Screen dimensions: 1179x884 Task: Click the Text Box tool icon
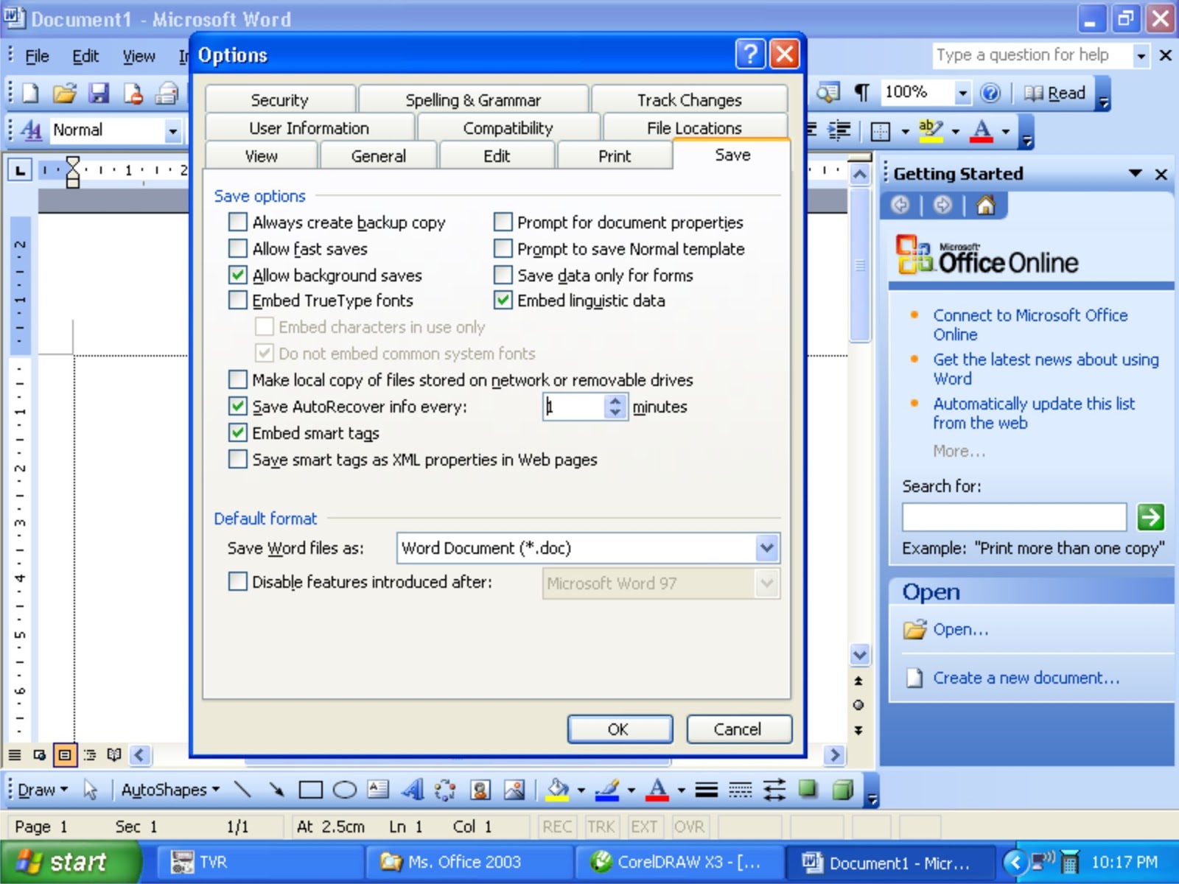pyautogui.click(x=378, y=790)
